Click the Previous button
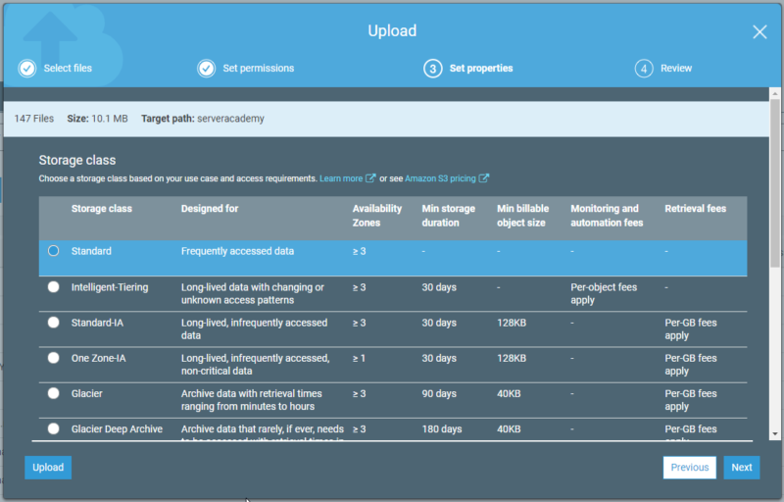The height and width of the screenshot is (502, 784). click(x=689, y=468)
